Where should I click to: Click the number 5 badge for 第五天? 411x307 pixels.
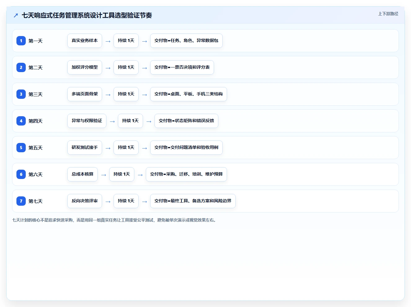[x=21, y=148]
